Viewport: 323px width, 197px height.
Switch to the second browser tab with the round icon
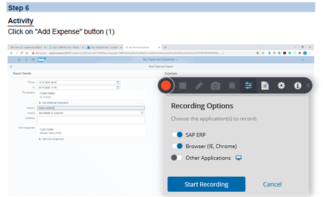point(66,48)
